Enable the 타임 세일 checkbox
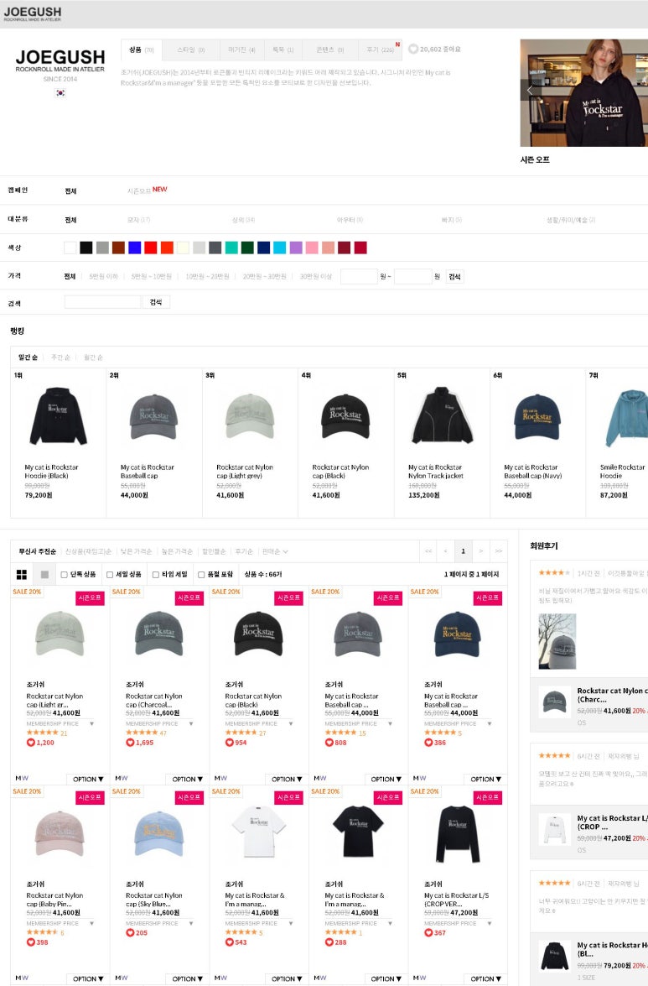The image size is (648, 986). [x=156, y=574]
